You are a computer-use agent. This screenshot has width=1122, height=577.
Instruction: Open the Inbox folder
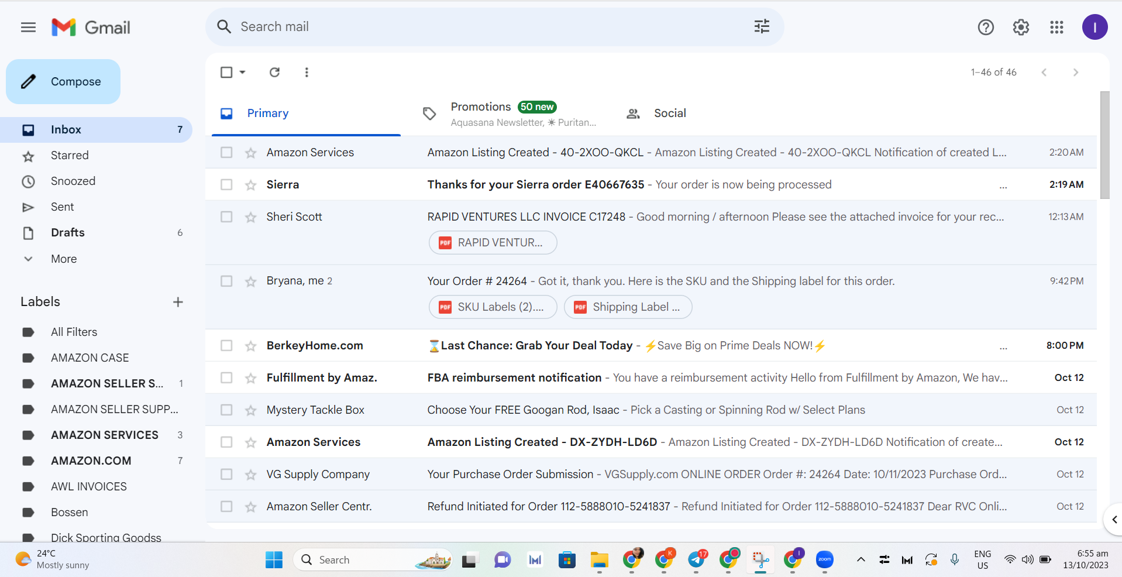(97, 130)
